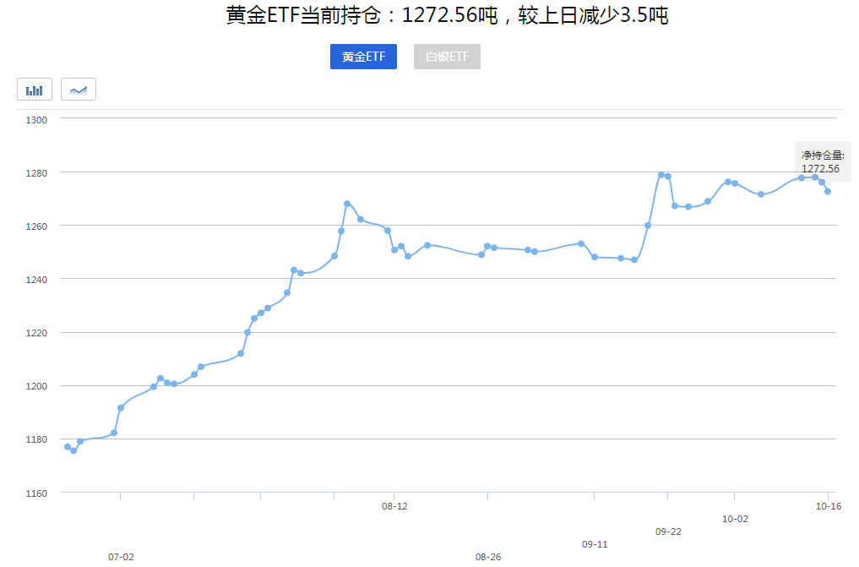The image size is (859, 567).
Task: Click the 1260 y-axis label
Action: 36,226
